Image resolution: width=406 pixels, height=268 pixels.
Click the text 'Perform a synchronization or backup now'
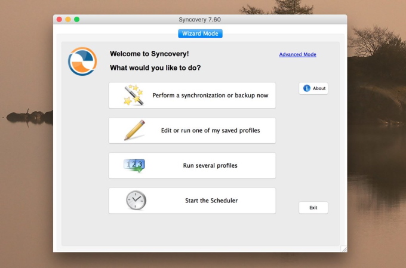point(210,96)
